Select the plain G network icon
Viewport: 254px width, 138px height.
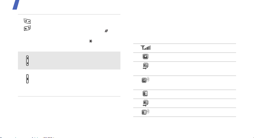(x=145, y=56)
